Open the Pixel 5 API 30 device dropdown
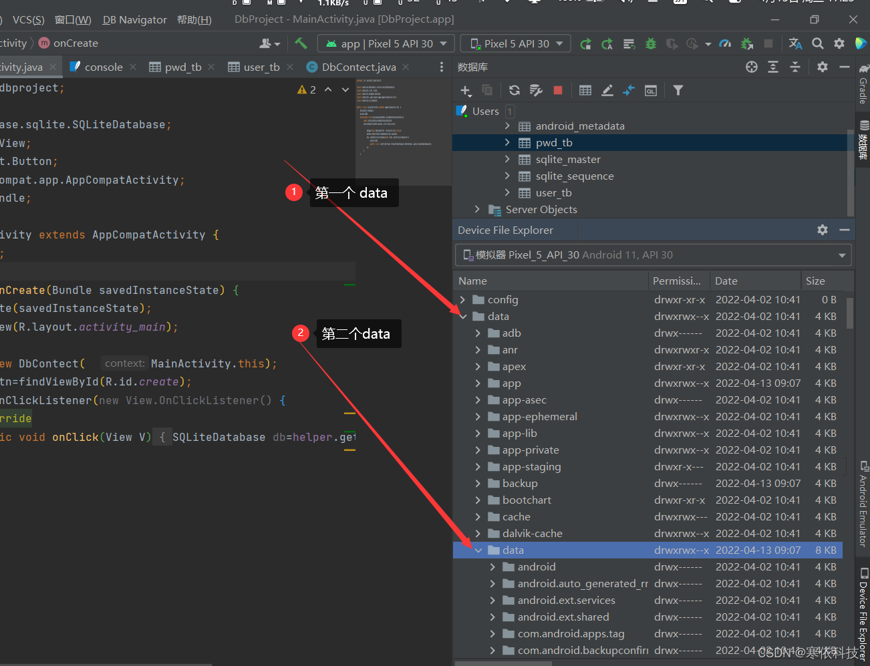Screen dimensions: 870x666 (x=516, y=44)
